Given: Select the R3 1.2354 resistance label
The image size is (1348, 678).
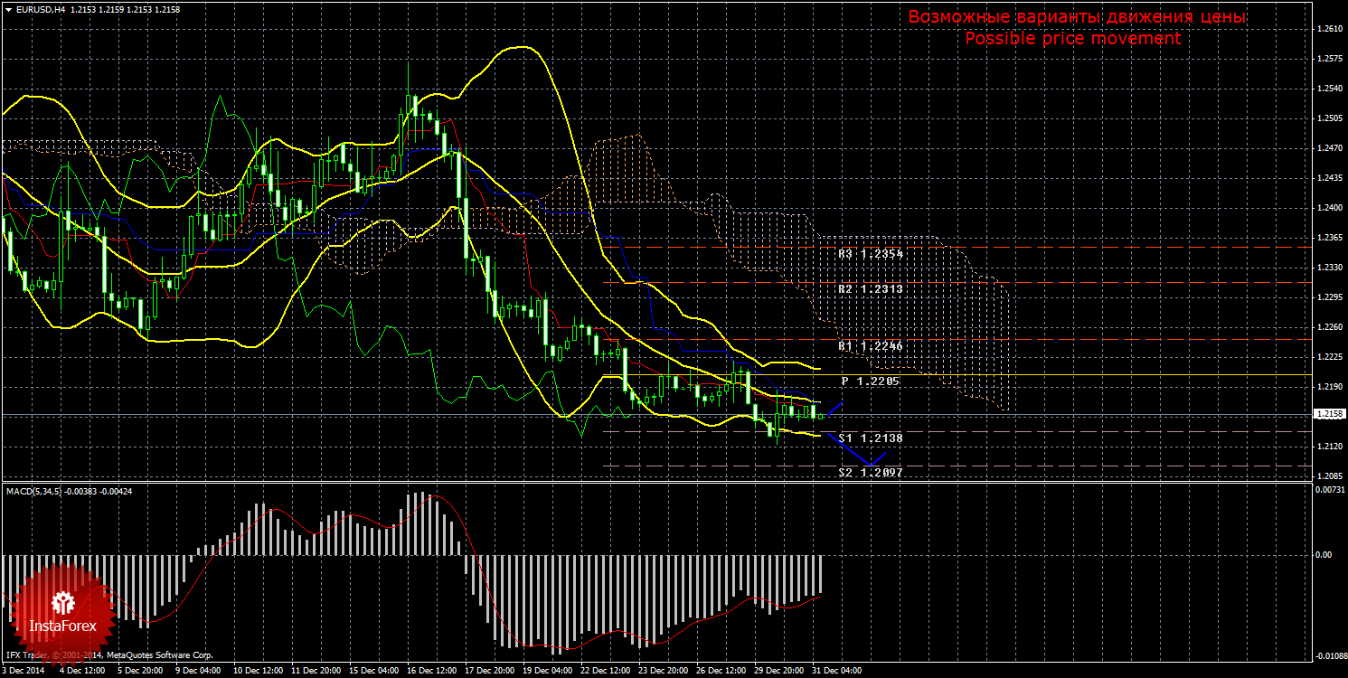Looking at the screenshot, I should (x=870, y=254).
